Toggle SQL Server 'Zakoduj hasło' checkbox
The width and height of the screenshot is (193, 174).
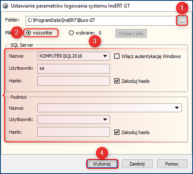tap(117, 81)
